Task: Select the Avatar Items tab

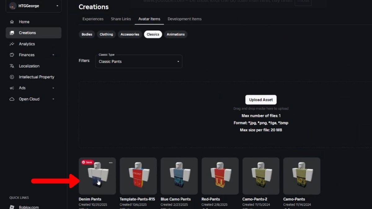Action: (x=149, y=19)
